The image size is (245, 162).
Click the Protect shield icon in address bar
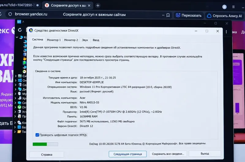click(x=10, y=14)
